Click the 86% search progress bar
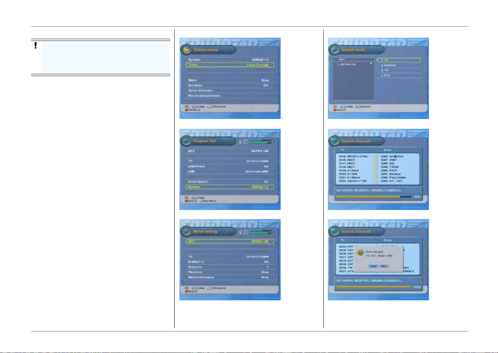Image resolution: width=498 pixels, height=353 pixels. coord(374,196)
